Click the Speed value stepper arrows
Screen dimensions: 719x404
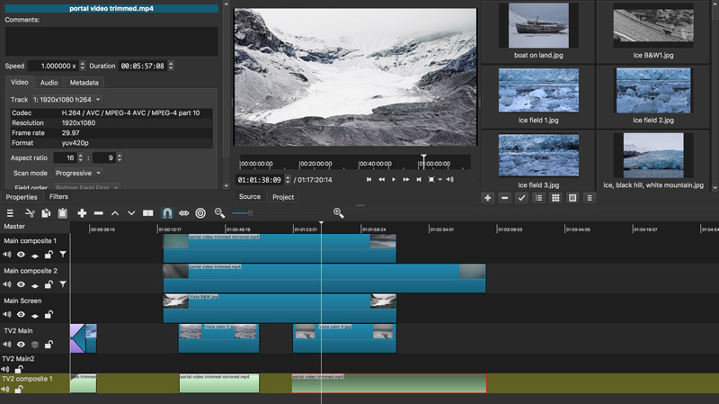click(x=83, y=66)
